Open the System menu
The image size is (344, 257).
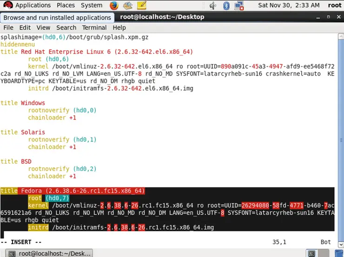tap(92, 6)
